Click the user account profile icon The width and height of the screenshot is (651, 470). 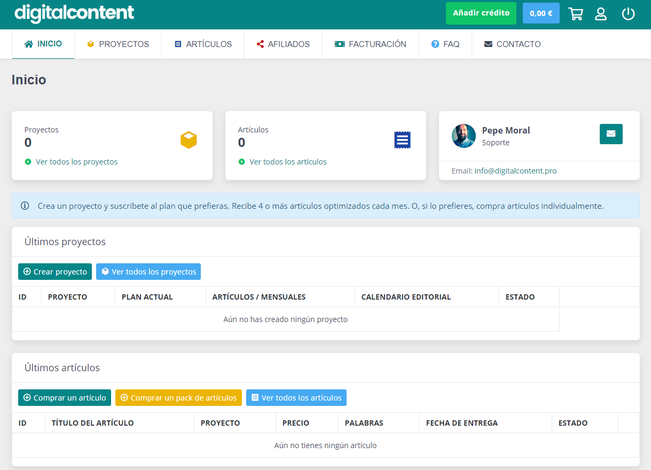(601, 14)
